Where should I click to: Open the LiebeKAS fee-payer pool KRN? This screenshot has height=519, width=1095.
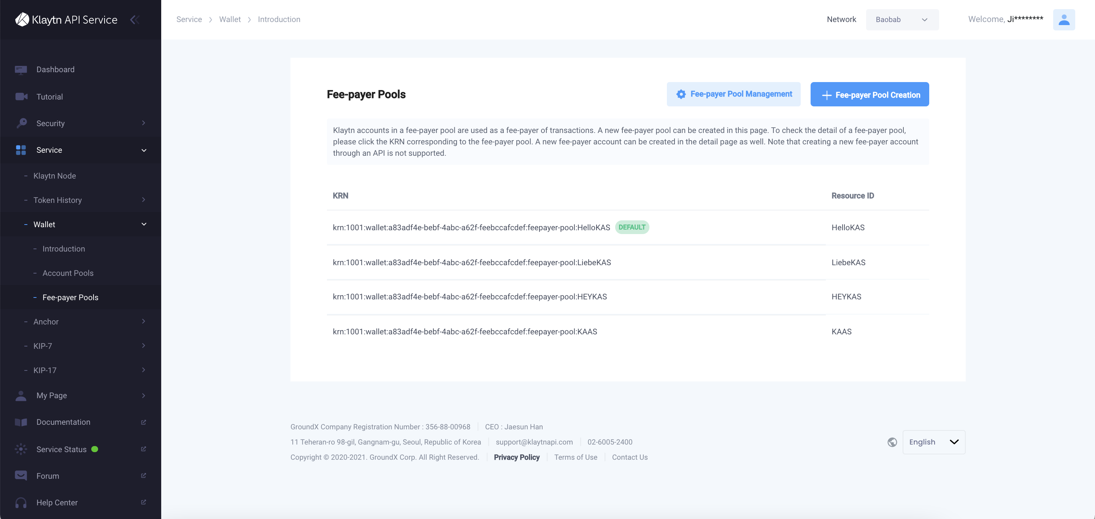471,263
